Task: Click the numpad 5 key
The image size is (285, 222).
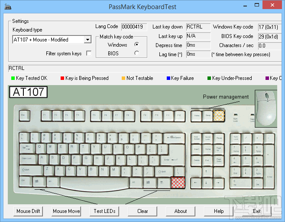Action: click(x=246, y=161)
